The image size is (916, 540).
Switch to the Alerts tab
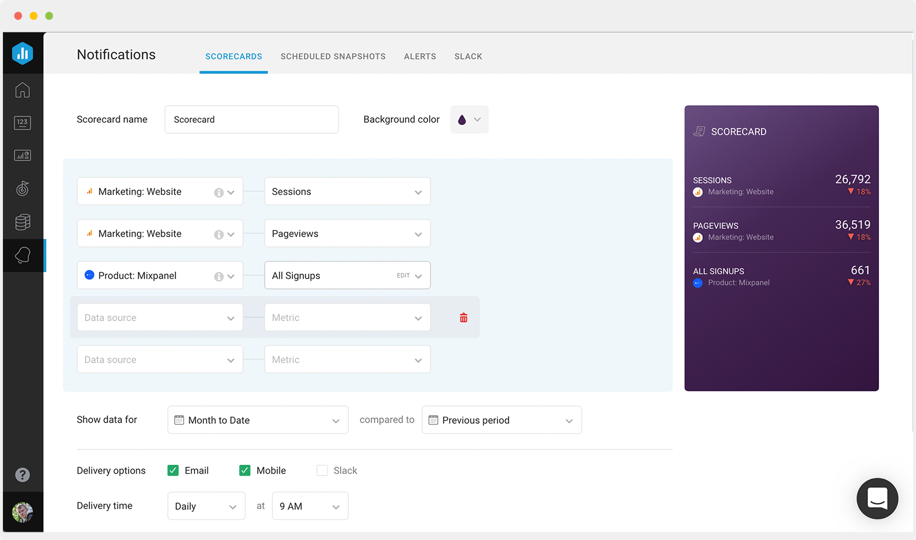420,56
